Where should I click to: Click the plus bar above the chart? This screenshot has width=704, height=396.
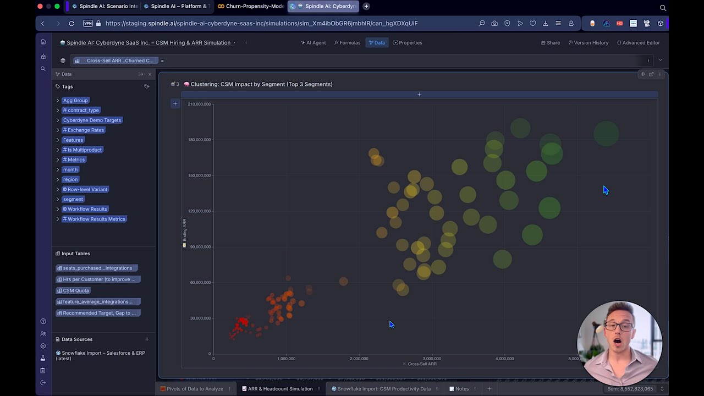(419, 95)
